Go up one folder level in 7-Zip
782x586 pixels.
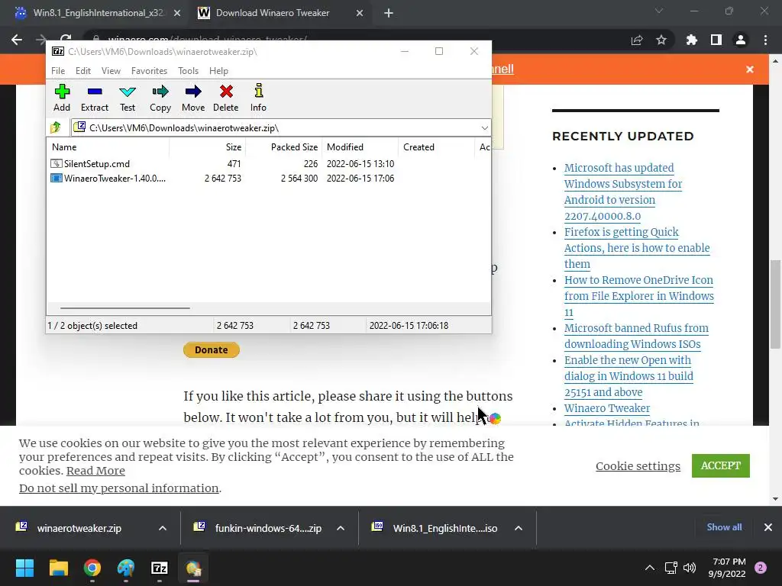tap(56, 127)
